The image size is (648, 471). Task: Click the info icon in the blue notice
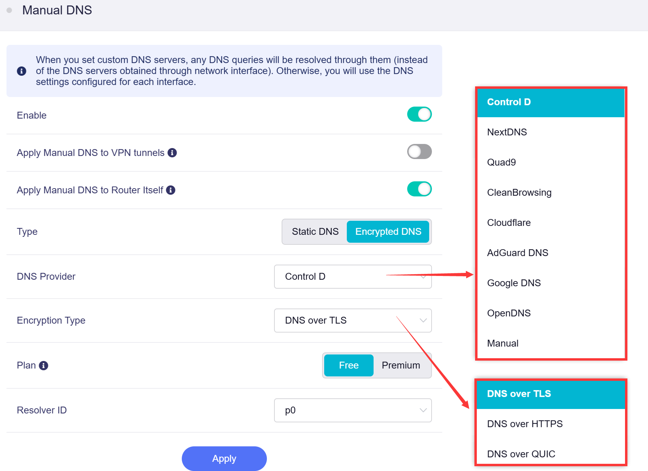pos(22,71)
